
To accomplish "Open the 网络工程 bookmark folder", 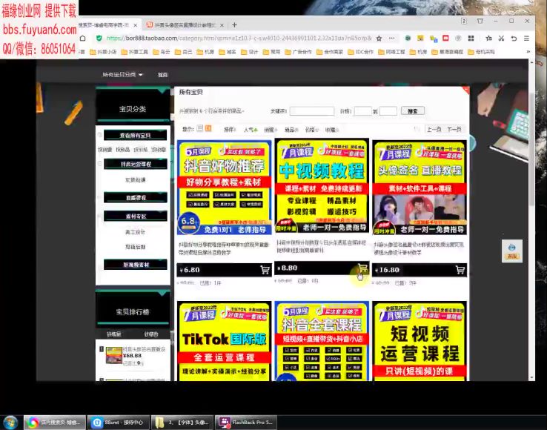I will click(x=391, y=52).
